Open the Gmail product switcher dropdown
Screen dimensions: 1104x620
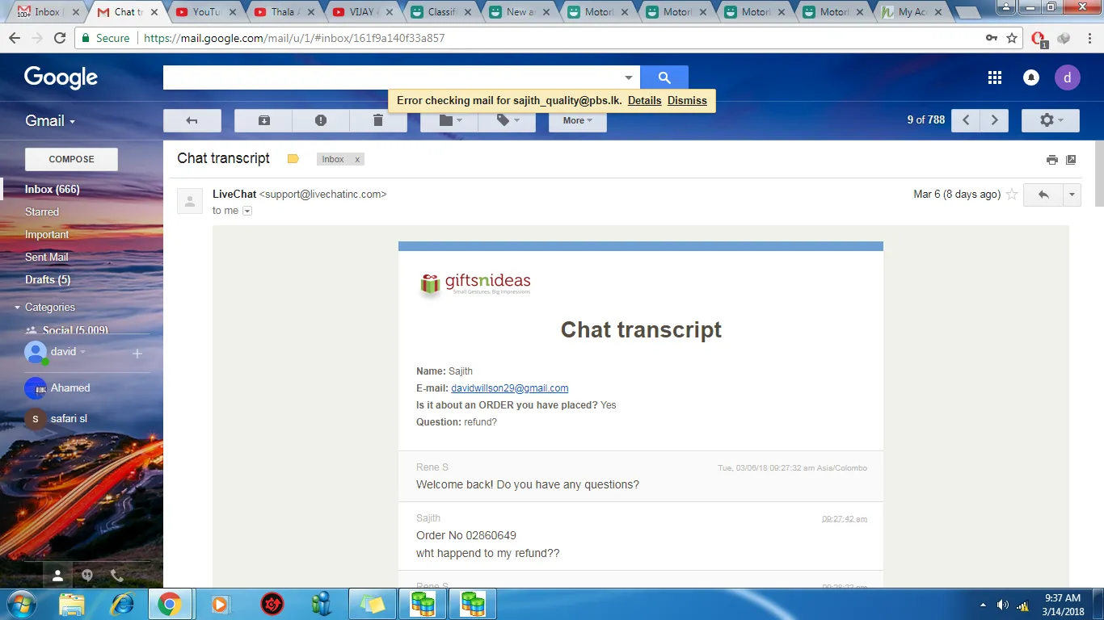(x=50, y=121)
